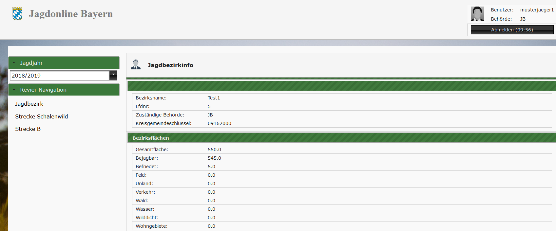The width and height of the screenshot is (556, 231).
Task: Click the 2018/2019 year field
Action: pos(59,76)
